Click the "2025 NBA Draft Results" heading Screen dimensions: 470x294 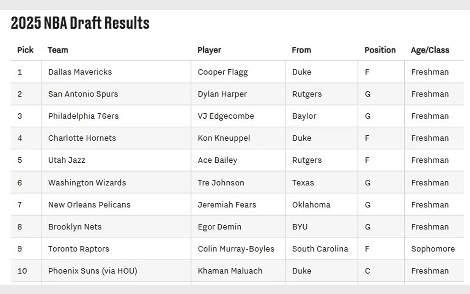80,24
